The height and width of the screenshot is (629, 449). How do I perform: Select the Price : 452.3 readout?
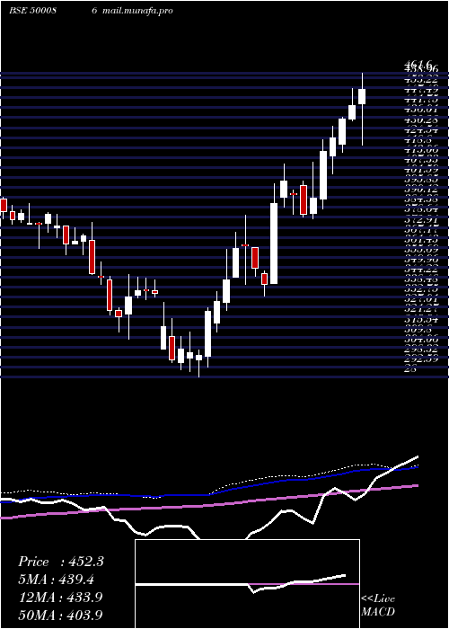[x=61, y=562]
